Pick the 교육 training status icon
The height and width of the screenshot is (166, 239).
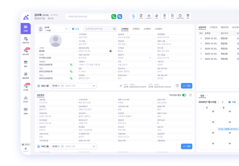(x=172, y=16)
